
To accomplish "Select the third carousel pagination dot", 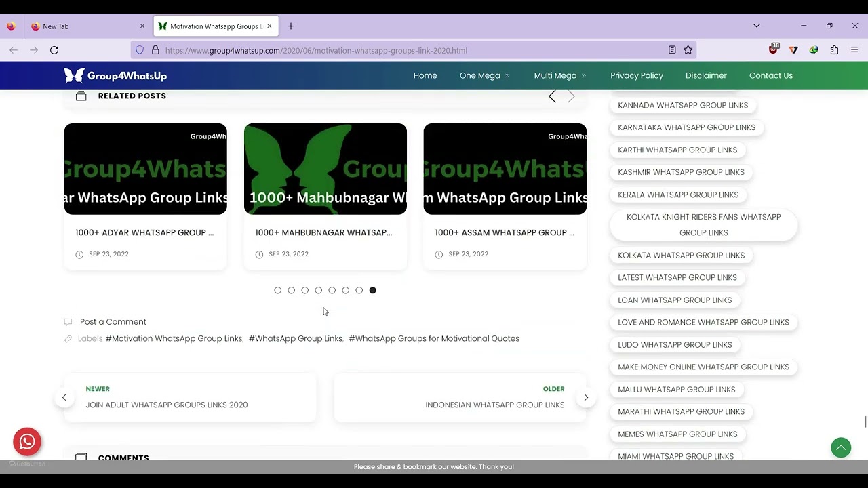I will click(304, 290).
